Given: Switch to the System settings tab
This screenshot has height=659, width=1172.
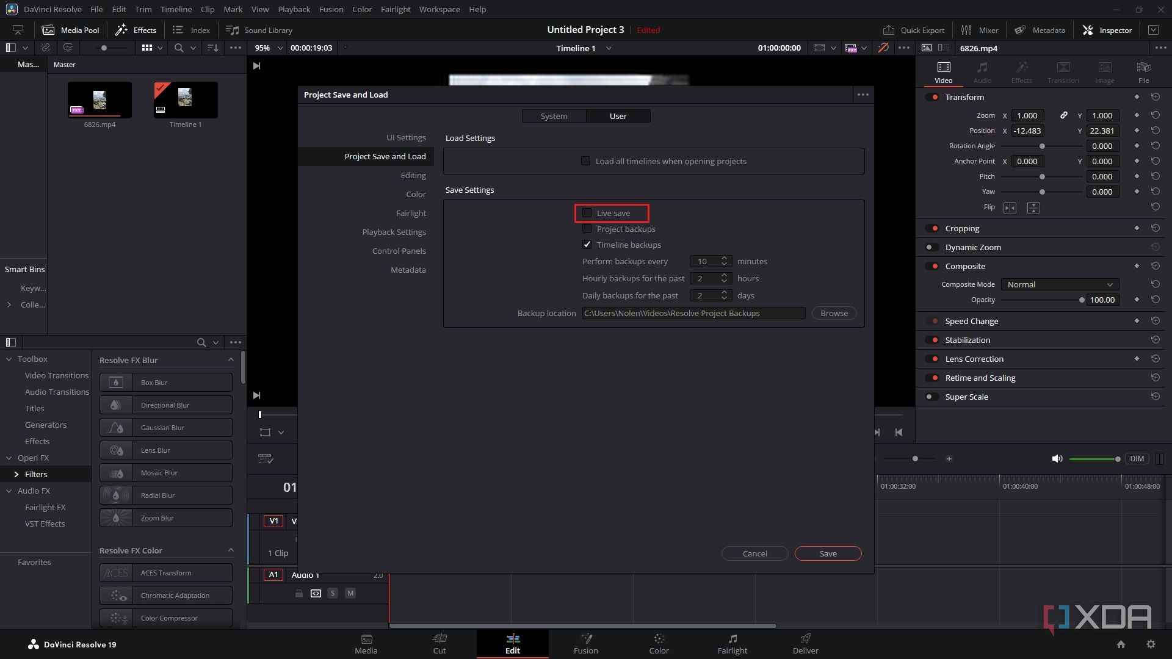Looking at the screenshot, I should click(553, 116).
